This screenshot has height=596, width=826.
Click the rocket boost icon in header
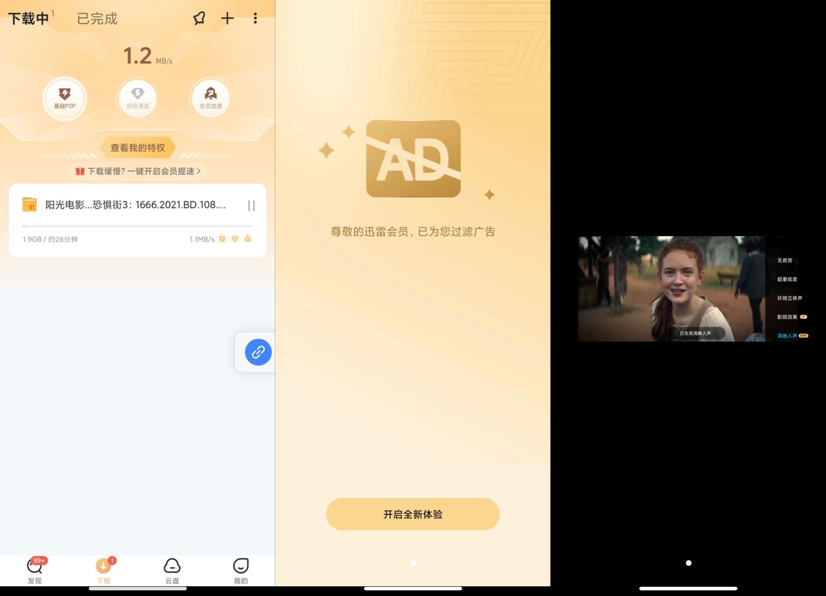click(x=199, y=18)
